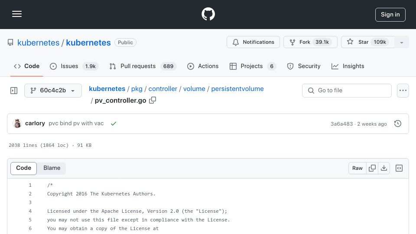Click line number 1
416x234 pixels.
click(x=30, y=185)
